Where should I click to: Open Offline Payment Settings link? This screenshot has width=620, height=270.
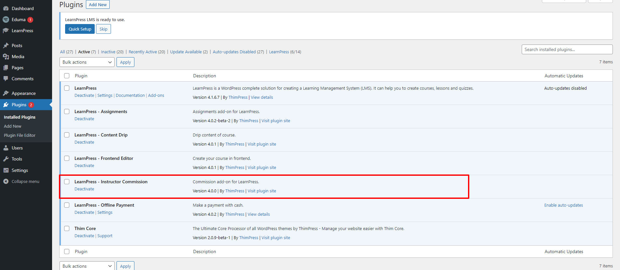coord(105,212)
